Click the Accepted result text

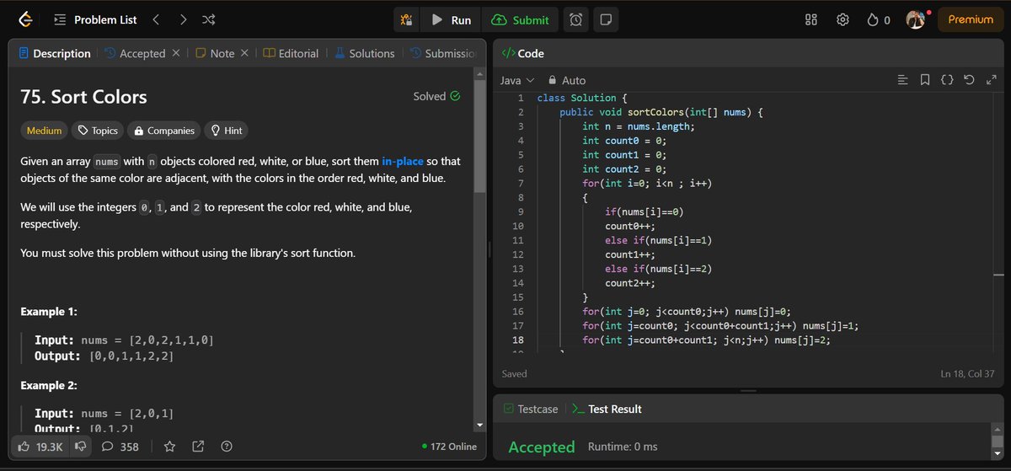click(542, 447)
